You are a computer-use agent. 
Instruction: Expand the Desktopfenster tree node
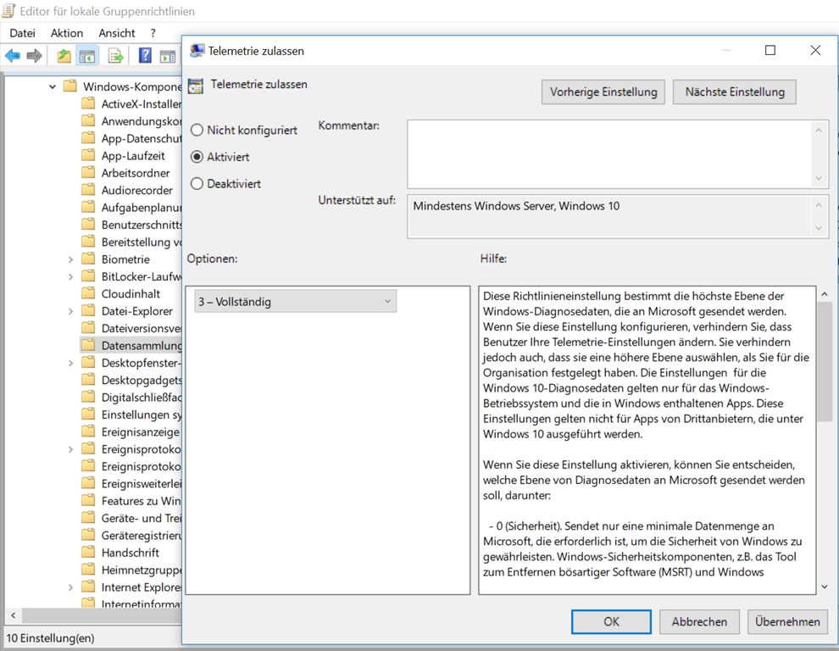tap(70, 363)
